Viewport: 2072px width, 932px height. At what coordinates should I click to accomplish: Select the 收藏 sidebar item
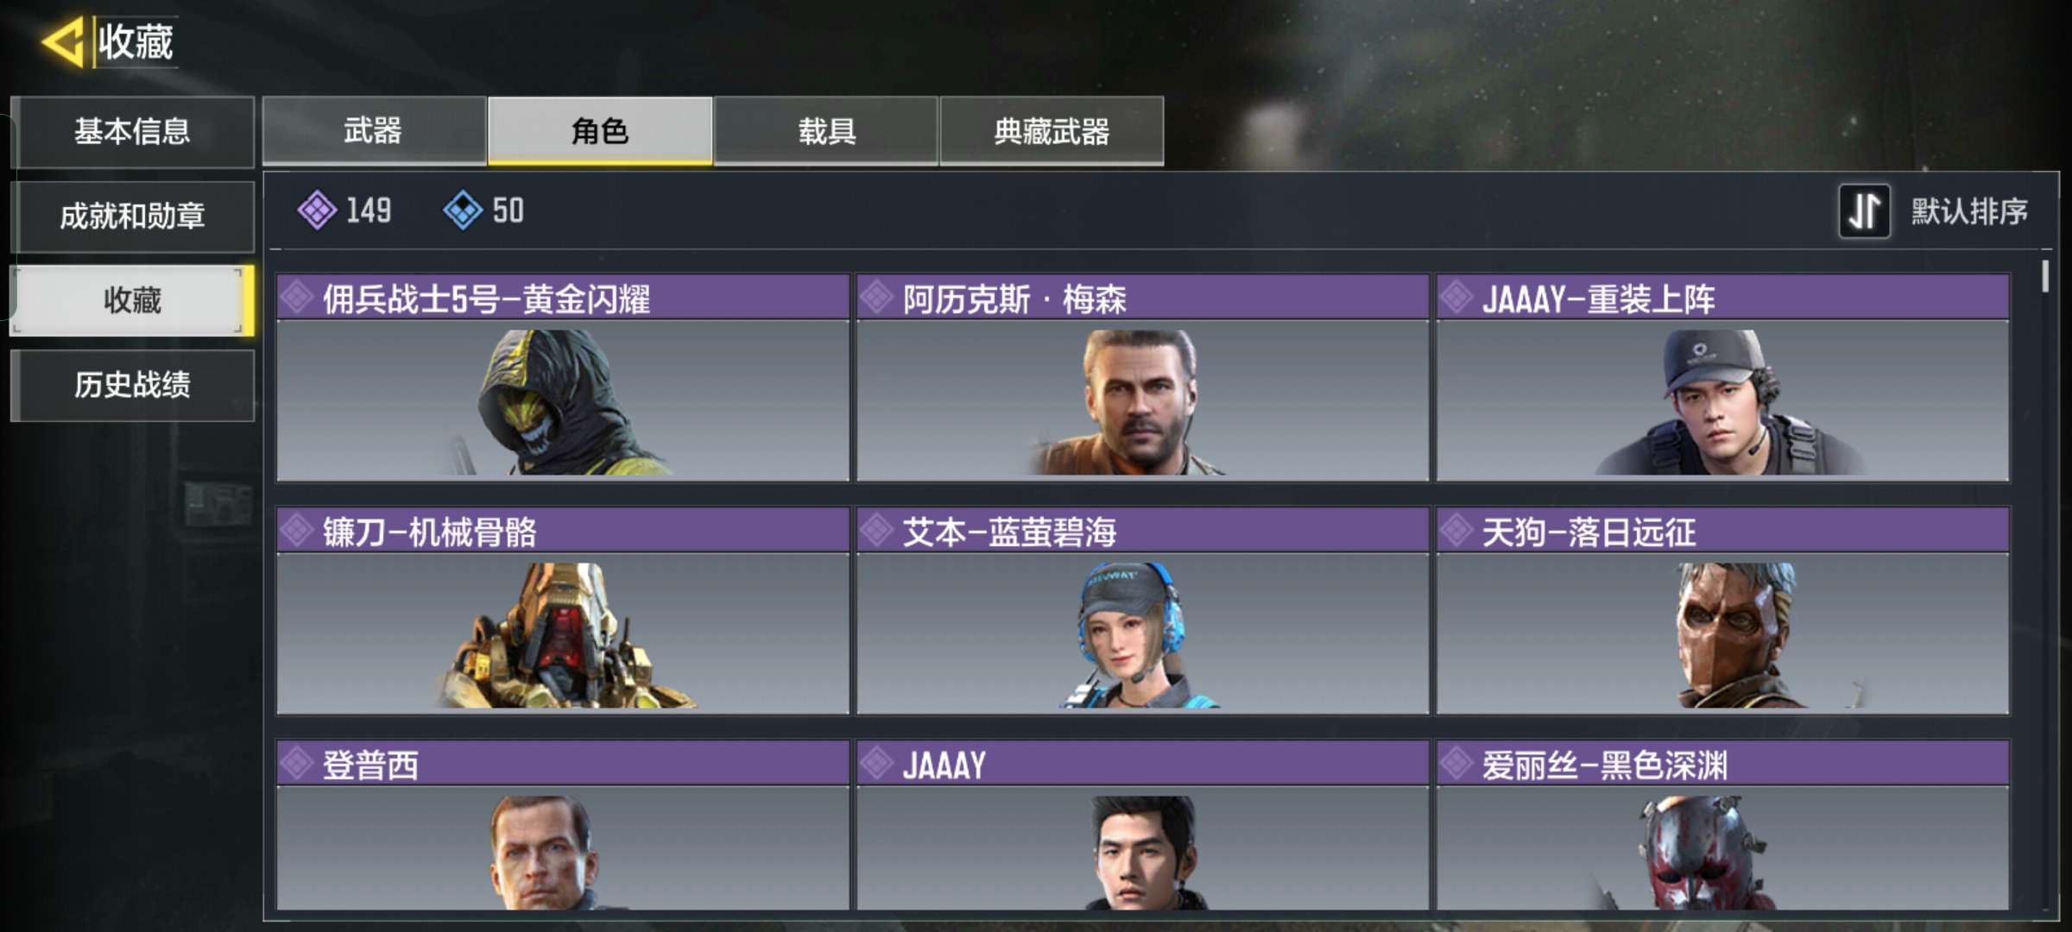132,300
